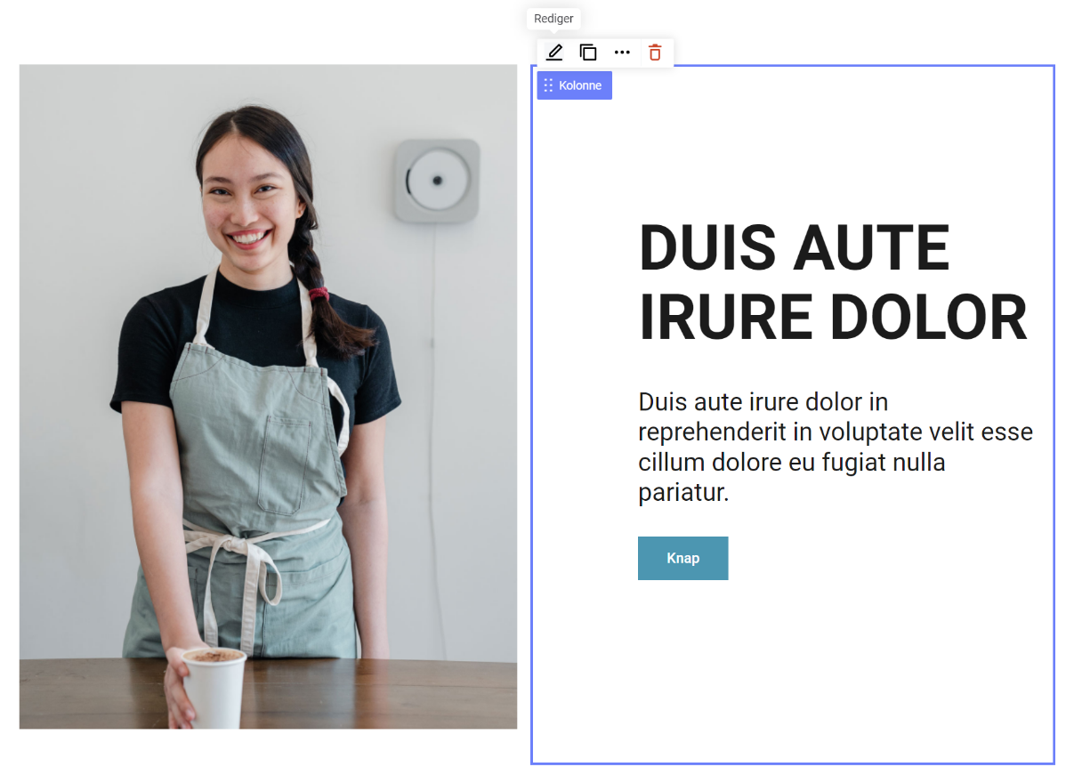The height and width of the screenshot is (783, 1066).
Task: Click the first heading line DUIS AUTE
Action: pos(794,247)
